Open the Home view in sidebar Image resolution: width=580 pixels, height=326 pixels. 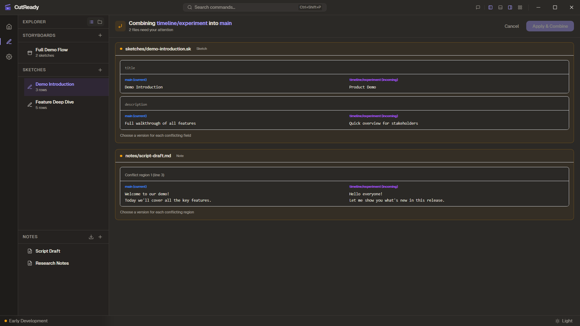coord(9,27)
